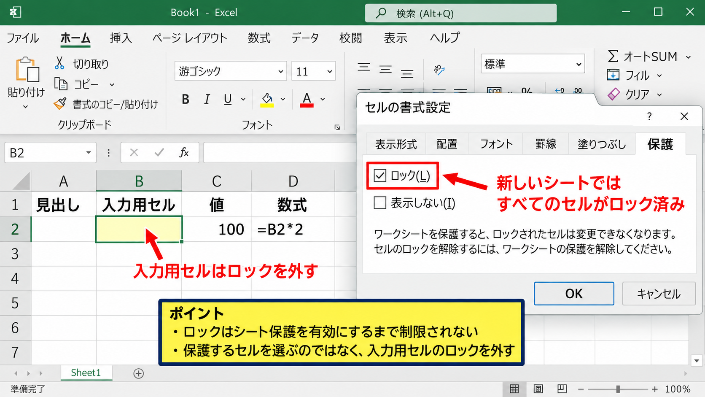Screen dimensions: 705x397
Task: Expand the fill color arrow
Action: [283, 99]
